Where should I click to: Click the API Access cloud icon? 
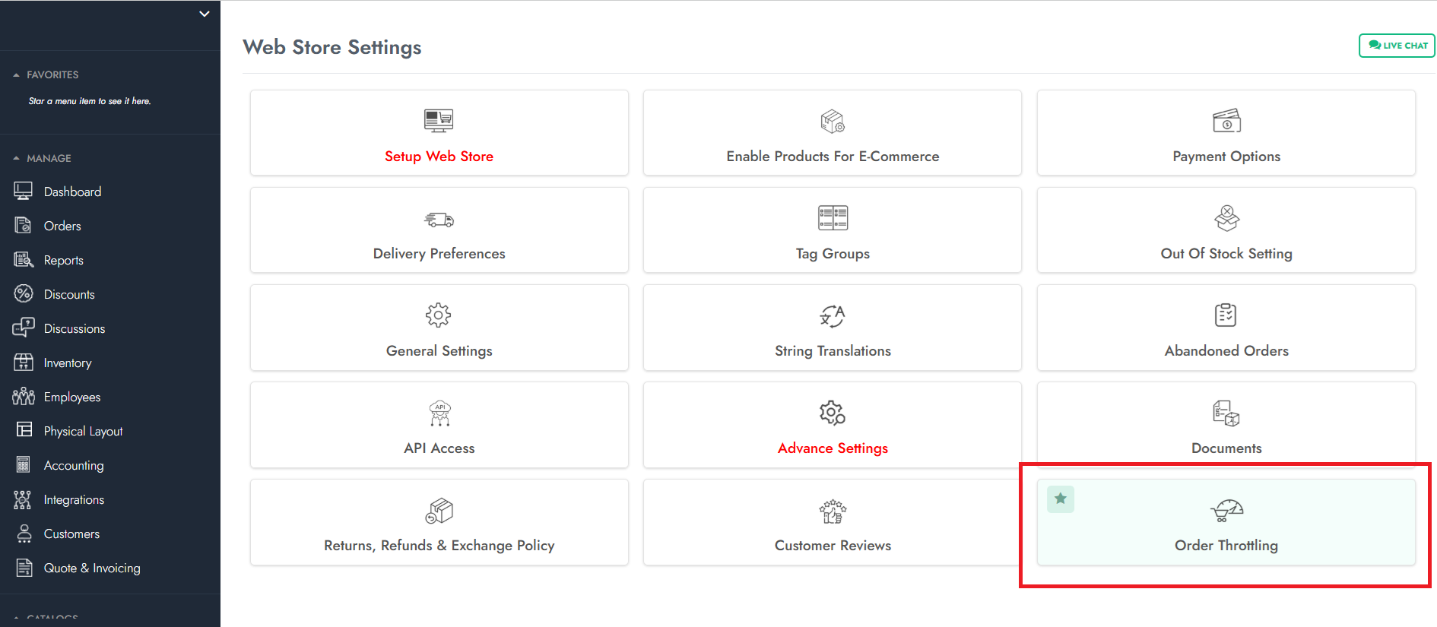(439, 413)
